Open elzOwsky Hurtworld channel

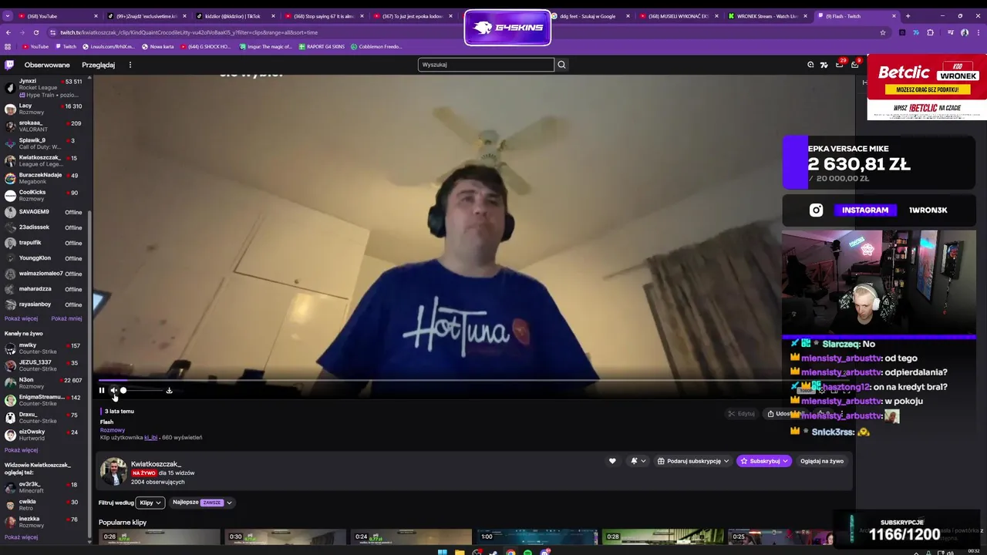pyautogui.click(x=45, y=435)
